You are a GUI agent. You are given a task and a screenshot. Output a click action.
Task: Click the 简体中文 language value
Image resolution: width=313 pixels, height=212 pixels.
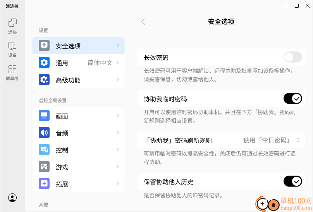(x=100, y=63)
